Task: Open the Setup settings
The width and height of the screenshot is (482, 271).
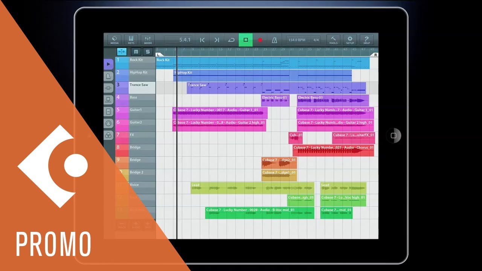Action: click(350, 40)
